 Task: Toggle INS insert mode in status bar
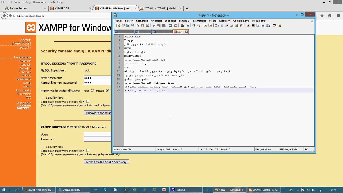pyautogui.click(x=307, y=149)
